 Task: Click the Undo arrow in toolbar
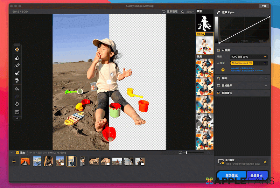pos(17,89)
